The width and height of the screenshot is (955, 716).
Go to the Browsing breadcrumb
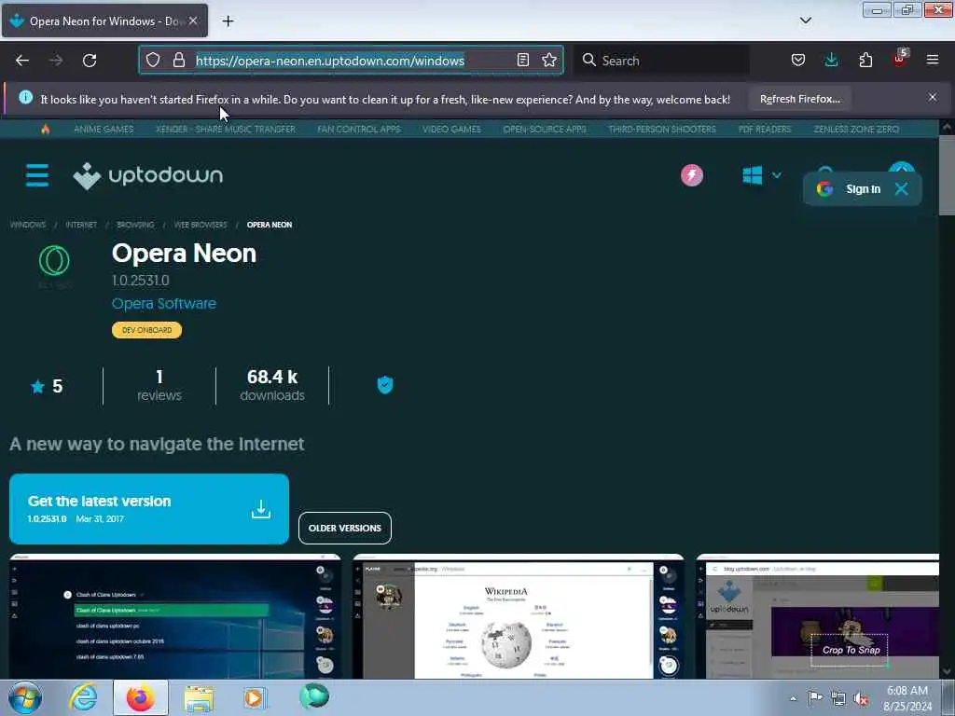click(135, 225)
